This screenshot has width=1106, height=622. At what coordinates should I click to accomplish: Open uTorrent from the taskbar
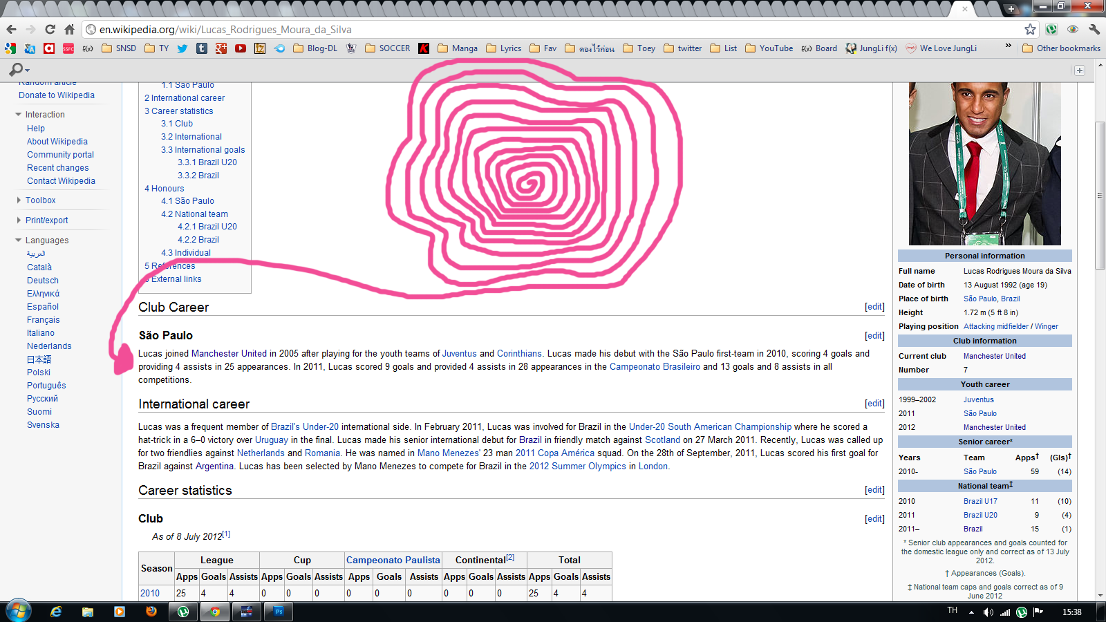(x=183, y=612)
